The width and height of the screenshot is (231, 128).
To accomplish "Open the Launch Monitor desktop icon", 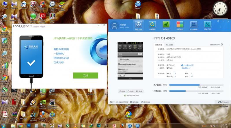I will pos(52,18).
